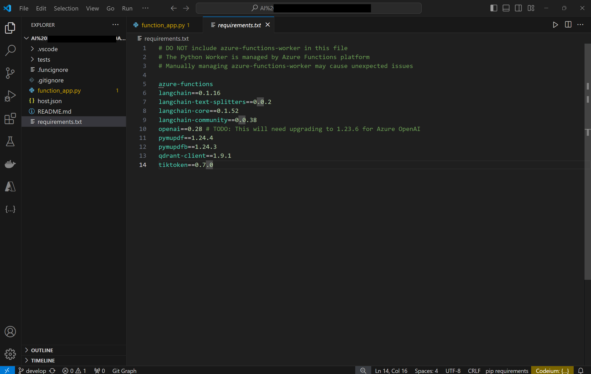Open the Extensions view icon
The height and width of the screenshot is (374, 591).
10,119
